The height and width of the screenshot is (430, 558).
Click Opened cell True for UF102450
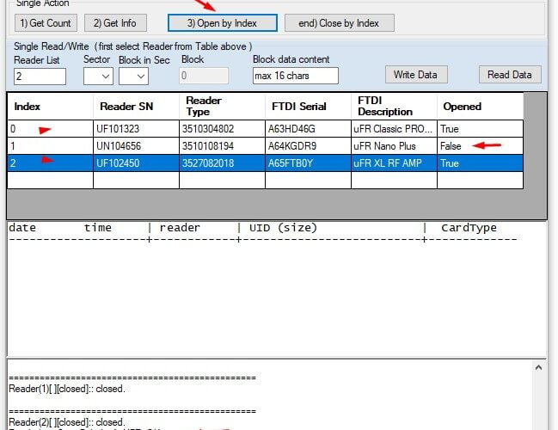tap(480, 163)
